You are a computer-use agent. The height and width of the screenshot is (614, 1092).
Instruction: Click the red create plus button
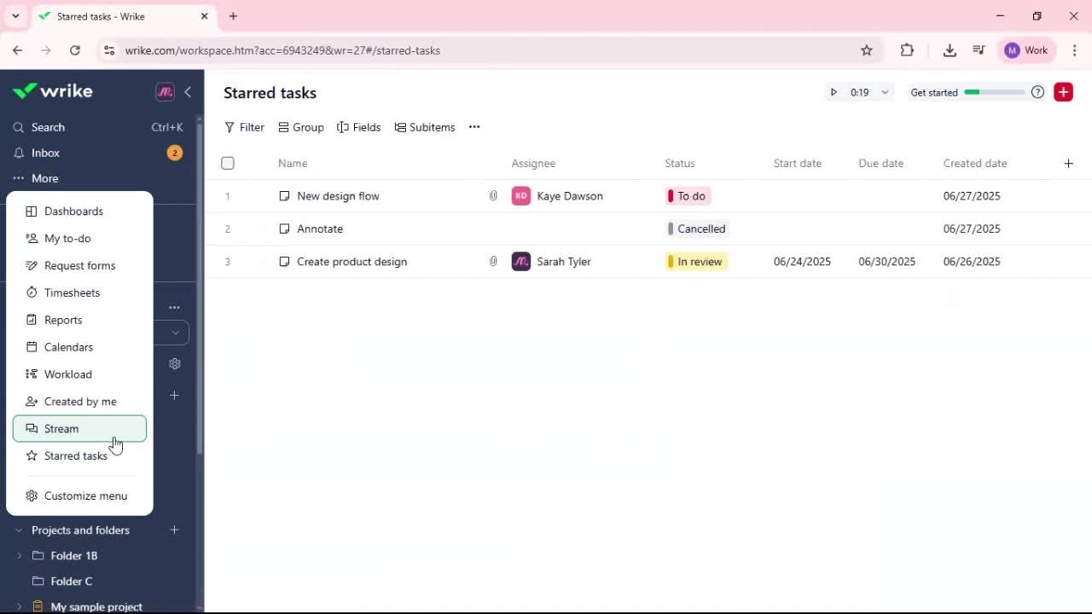[x=1063, y=92]
